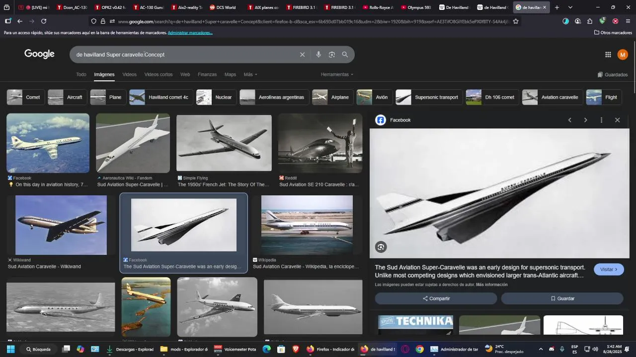Viewport: 636px width, 357px height.
Task: Switch to the Olympus 593 browser tab
Action: pyautogui.click(x=416, y=7)
